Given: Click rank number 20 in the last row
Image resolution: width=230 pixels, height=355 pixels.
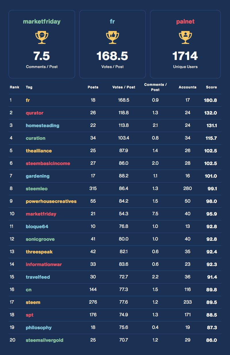Looking at the screenshot, I should coord(12,340).
